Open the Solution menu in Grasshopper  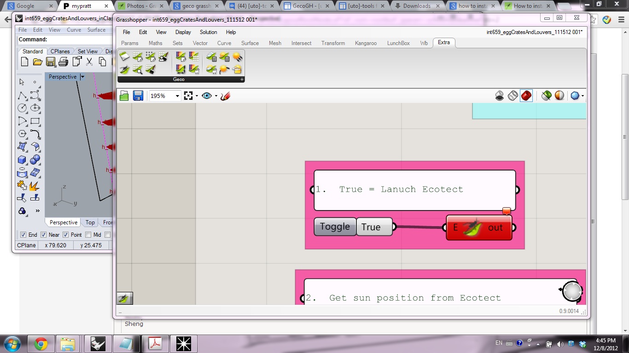(208, 32)
